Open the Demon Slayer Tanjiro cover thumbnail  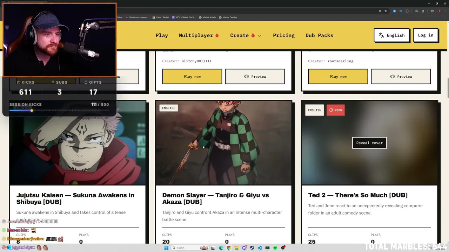pos(223,143)
